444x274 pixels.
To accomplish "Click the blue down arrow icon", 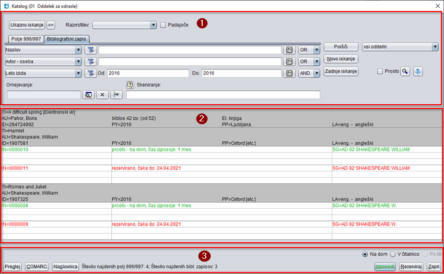I will 418,71.
